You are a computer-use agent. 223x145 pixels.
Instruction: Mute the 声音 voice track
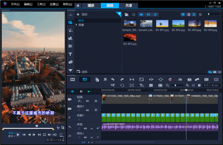(86, 128)
